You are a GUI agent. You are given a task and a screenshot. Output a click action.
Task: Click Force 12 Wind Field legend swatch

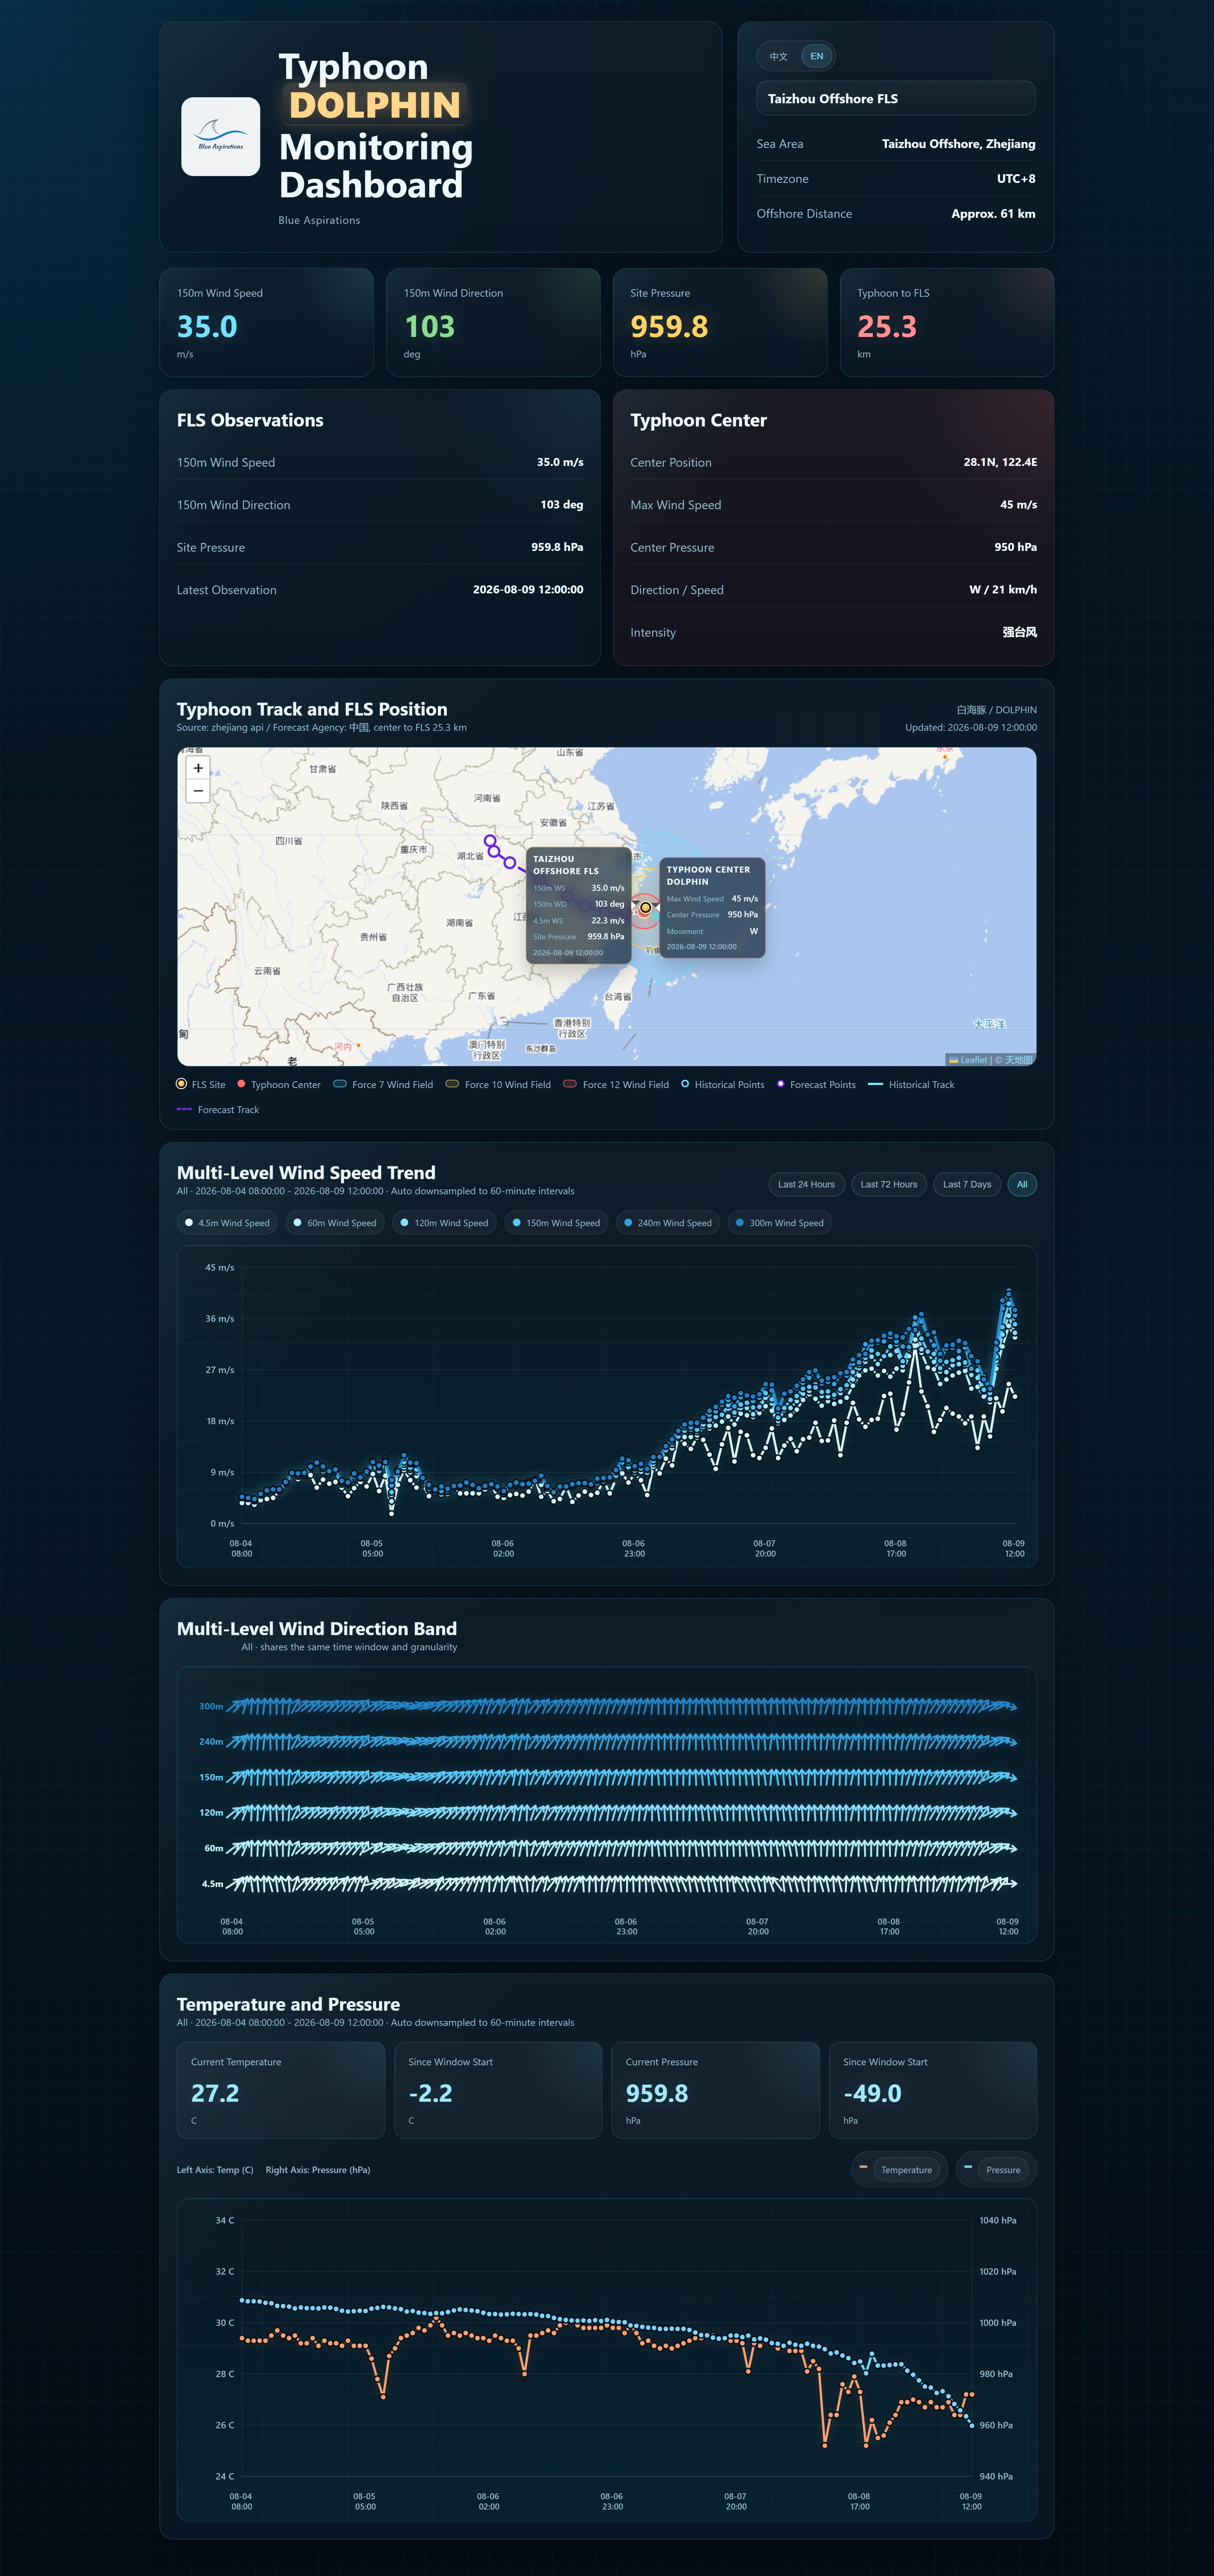tap(570, 1083)
